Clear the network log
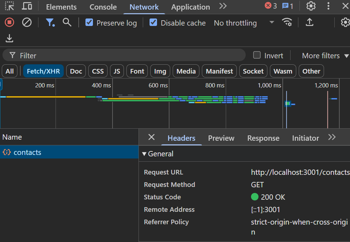Screen dimensions: 350x242 tap(27, 22)
